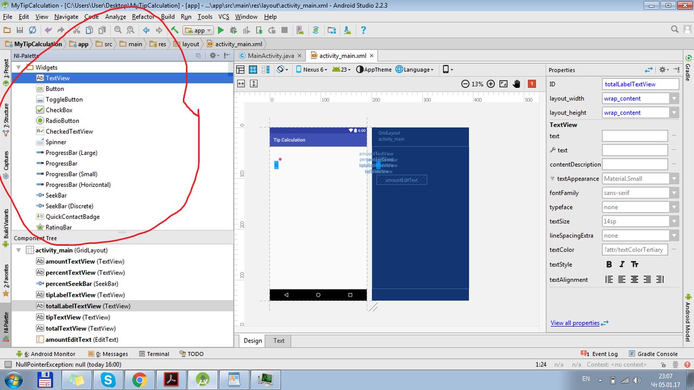694x390 pixels.
Task: Open the Build menu
Action: [x=168, y=17]
